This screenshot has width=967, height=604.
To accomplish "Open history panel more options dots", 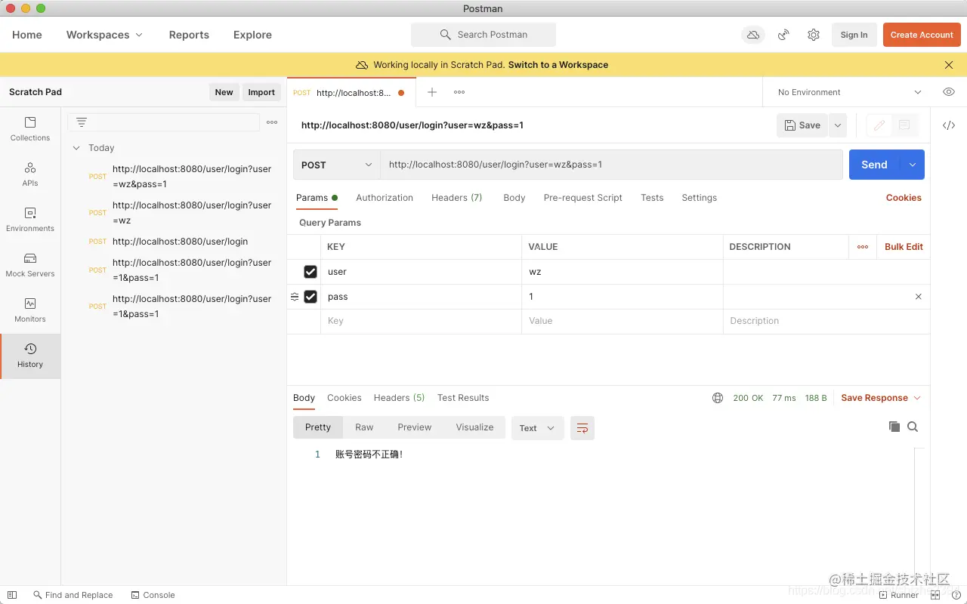I will [272, 122].
